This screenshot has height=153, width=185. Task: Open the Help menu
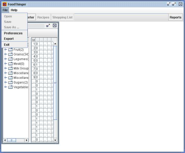coord(14,10)
